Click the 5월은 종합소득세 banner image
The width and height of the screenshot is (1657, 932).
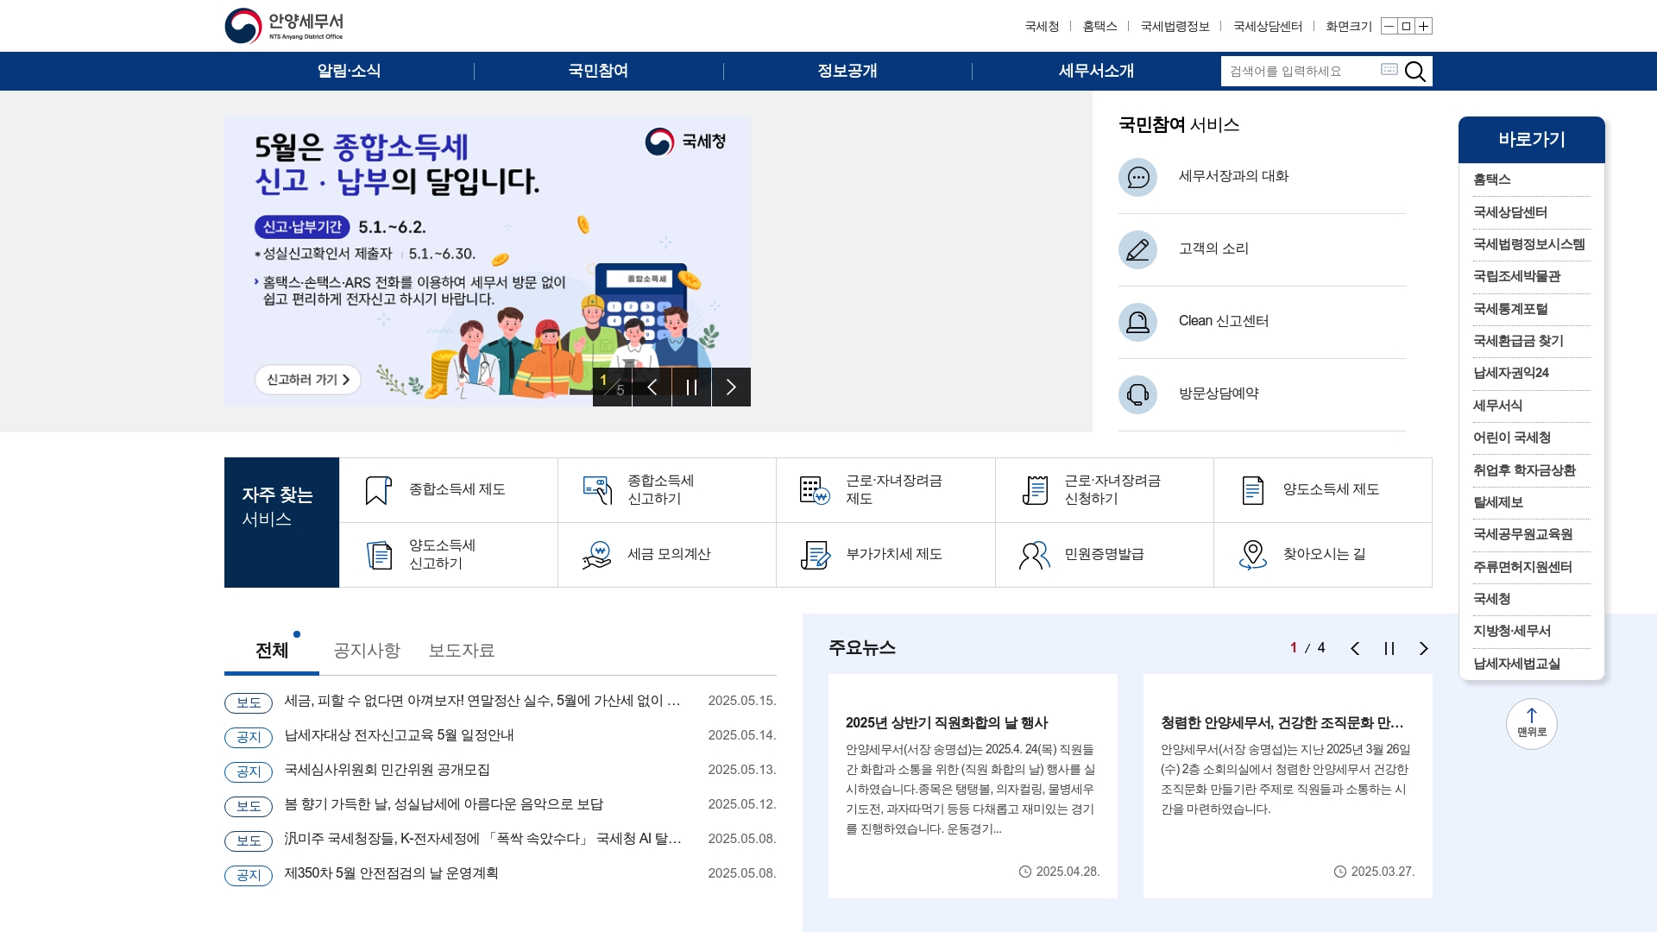tap(488, 261)
